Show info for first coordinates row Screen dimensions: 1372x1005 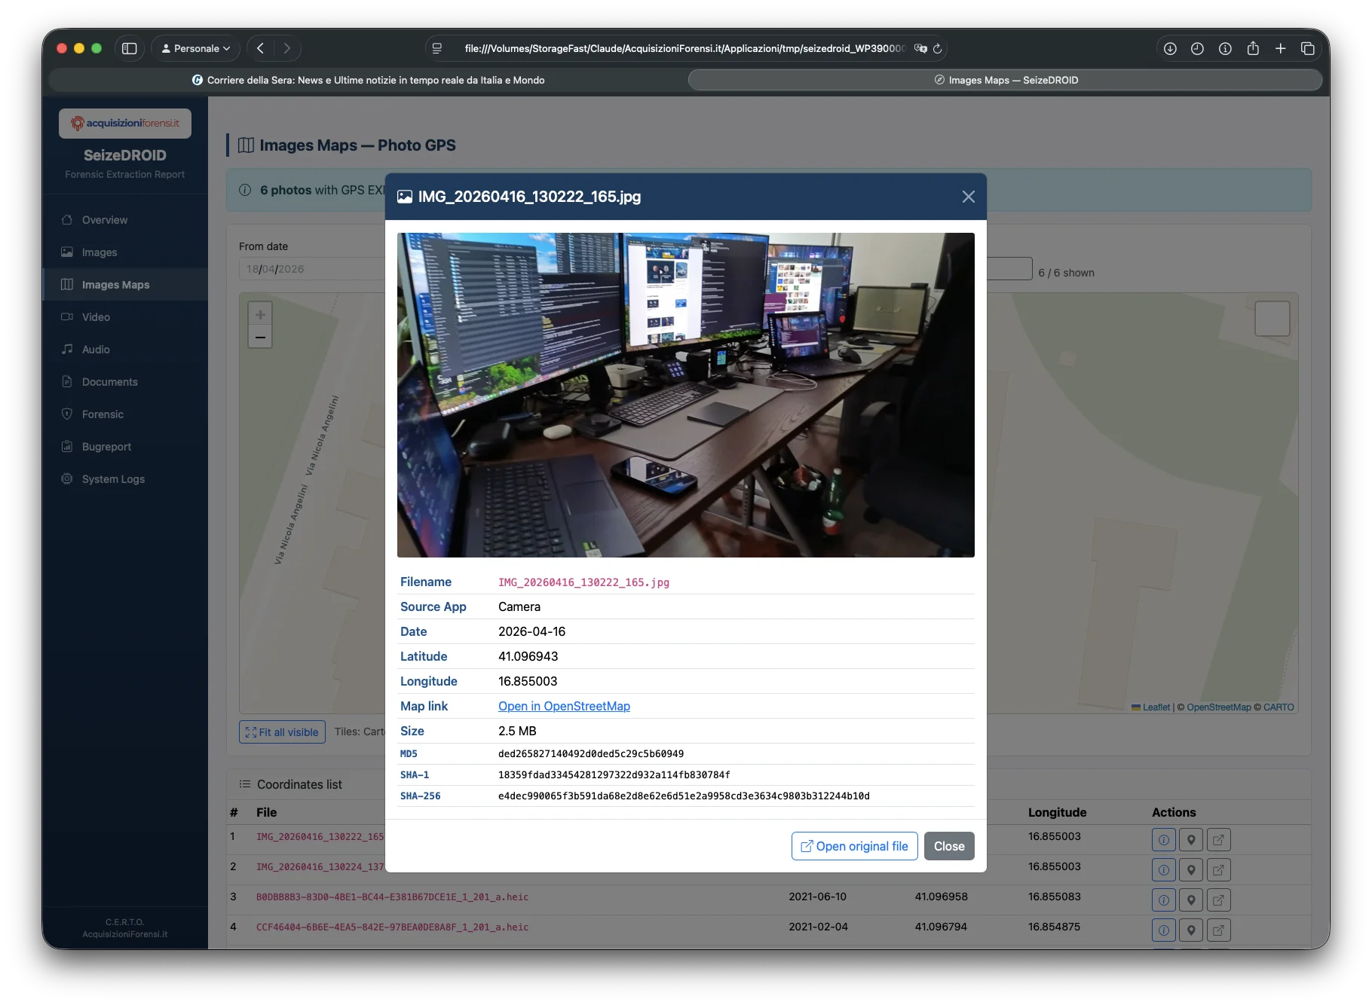(1163, 839)
